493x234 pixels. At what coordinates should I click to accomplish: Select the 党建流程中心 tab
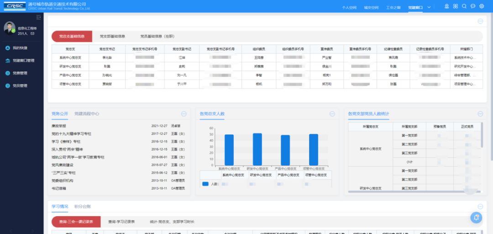[87, 114]
